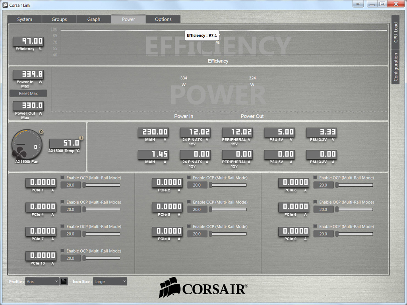Click the AX1500i Temp 51.0 readout
Screen dimensions: 407x305
click(x=65, y=143)
